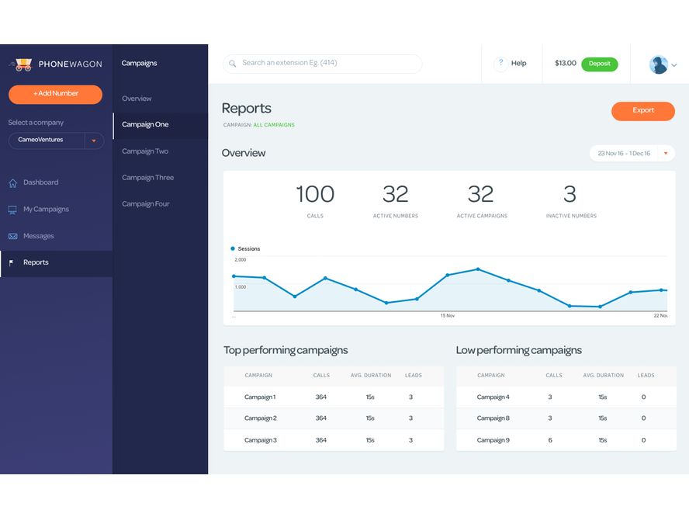689x517 pixels.
Task: Open the user profile avatar
Action: click(658, 64)
